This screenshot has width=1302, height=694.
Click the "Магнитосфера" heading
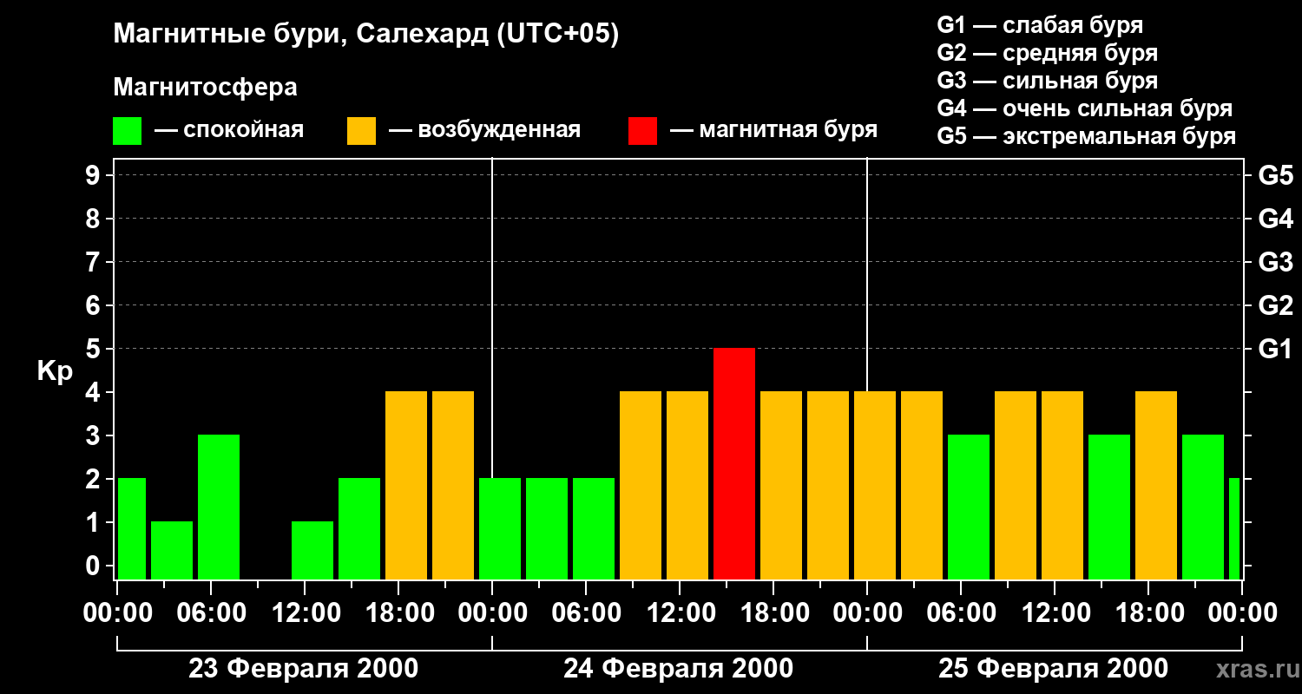(205, 88)
